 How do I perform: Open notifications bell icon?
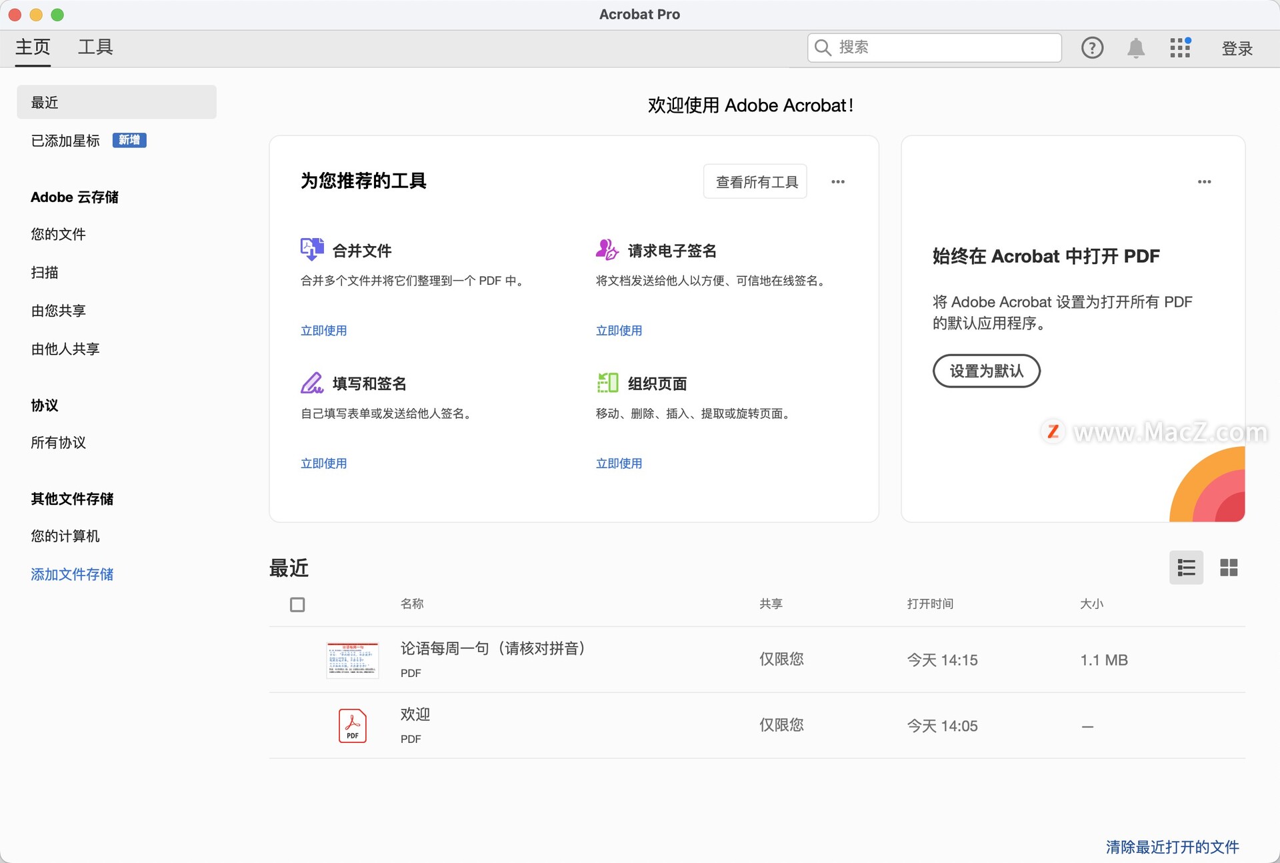(x=1136, y=48)
